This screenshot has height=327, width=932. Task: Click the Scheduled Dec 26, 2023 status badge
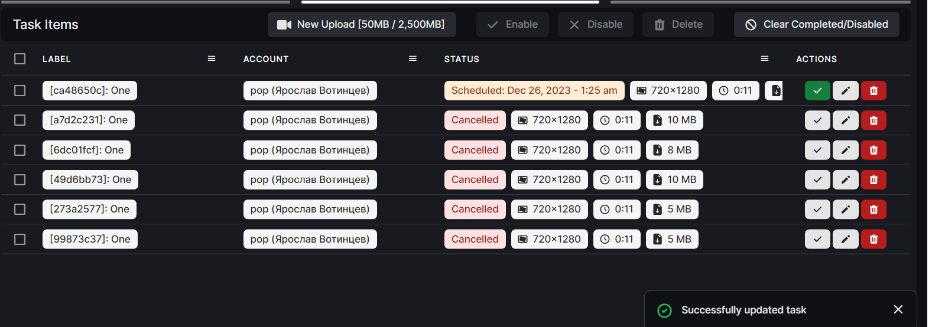pyautogui.click(x=534, y=90)
